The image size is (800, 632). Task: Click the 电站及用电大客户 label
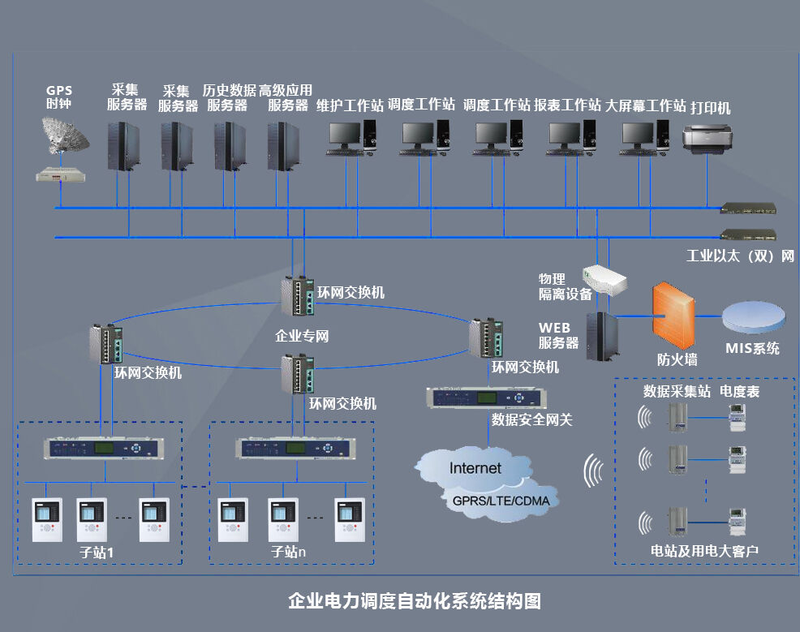pos(704,551)
